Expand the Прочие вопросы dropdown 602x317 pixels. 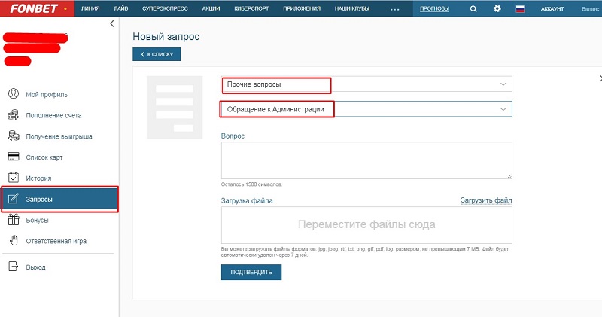(503, 84)
